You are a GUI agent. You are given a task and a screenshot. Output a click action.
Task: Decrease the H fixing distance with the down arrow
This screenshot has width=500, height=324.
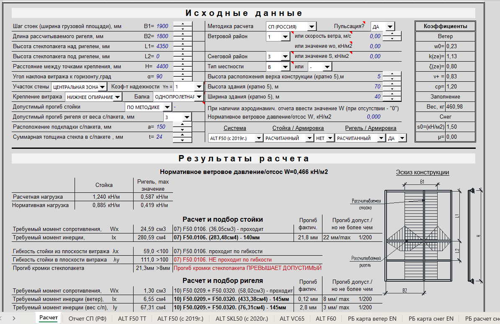click(x=183, y=69)
